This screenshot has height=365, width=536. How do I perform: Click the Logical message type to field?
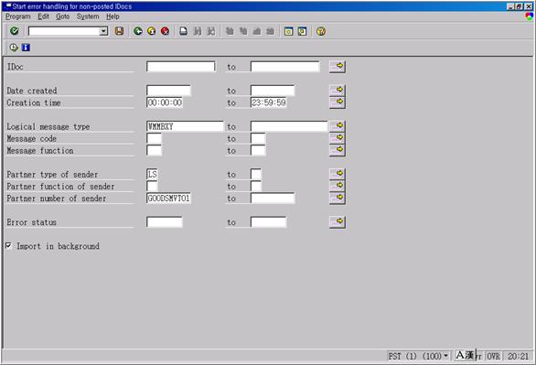(289, 126)
